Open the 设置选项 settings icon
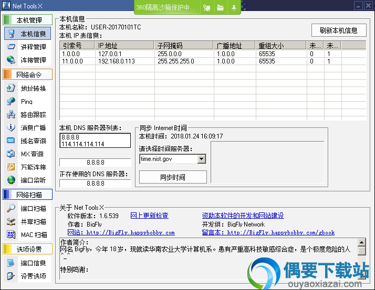The height and width of the screenshot is (290, 375). tap(11, 276)
